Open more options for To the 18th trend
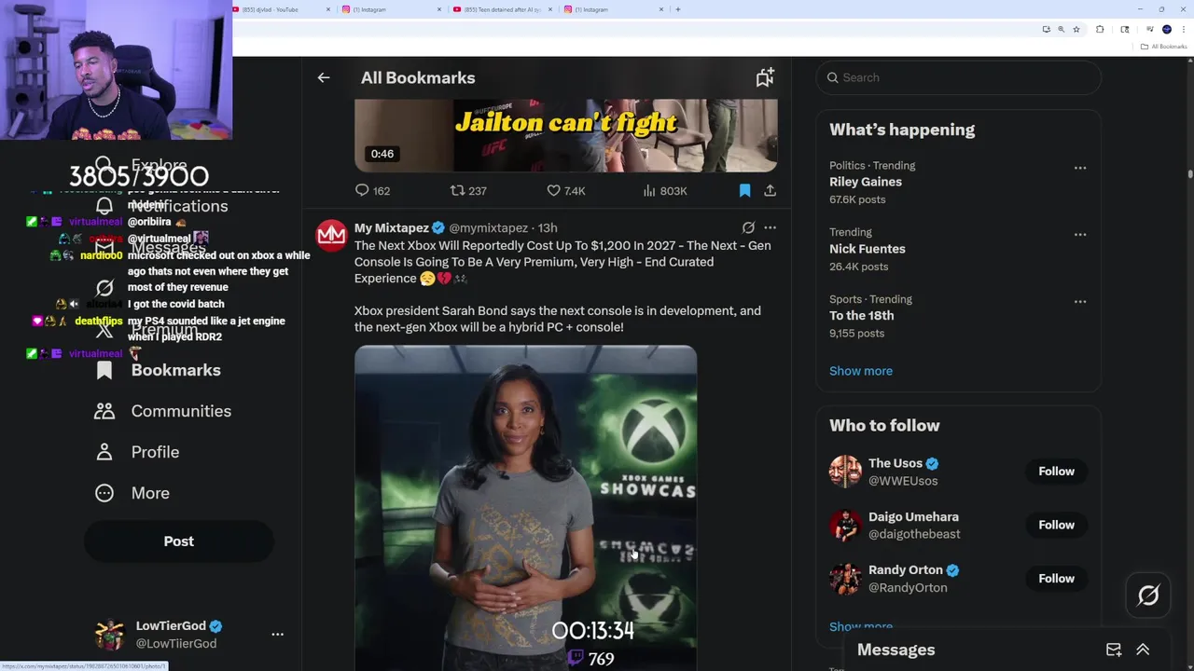This screenshot has width=1194, height=671. tap(1080, 302)
